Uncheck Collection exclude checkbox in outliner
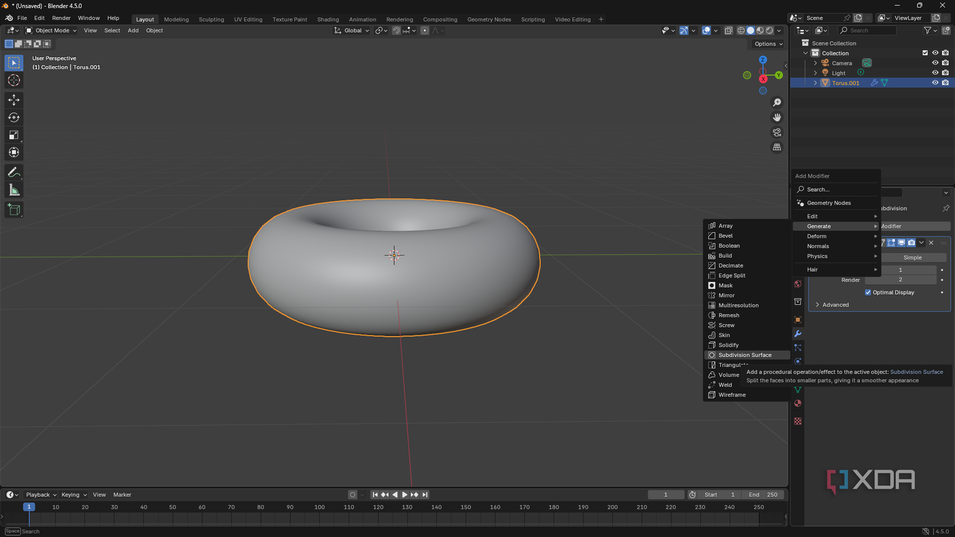955x537 pixels. tap(925, 53)
